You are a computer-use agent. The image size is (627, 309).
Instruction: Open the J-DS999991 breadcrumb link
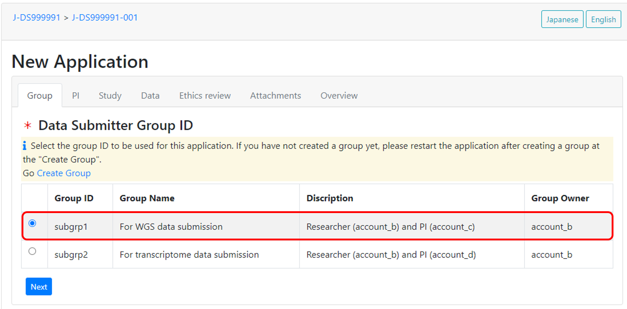(x=37, y=18)
